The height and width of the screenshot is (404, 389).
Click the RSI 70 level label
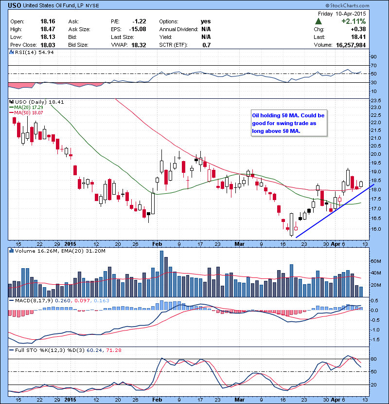click(373, 65)
